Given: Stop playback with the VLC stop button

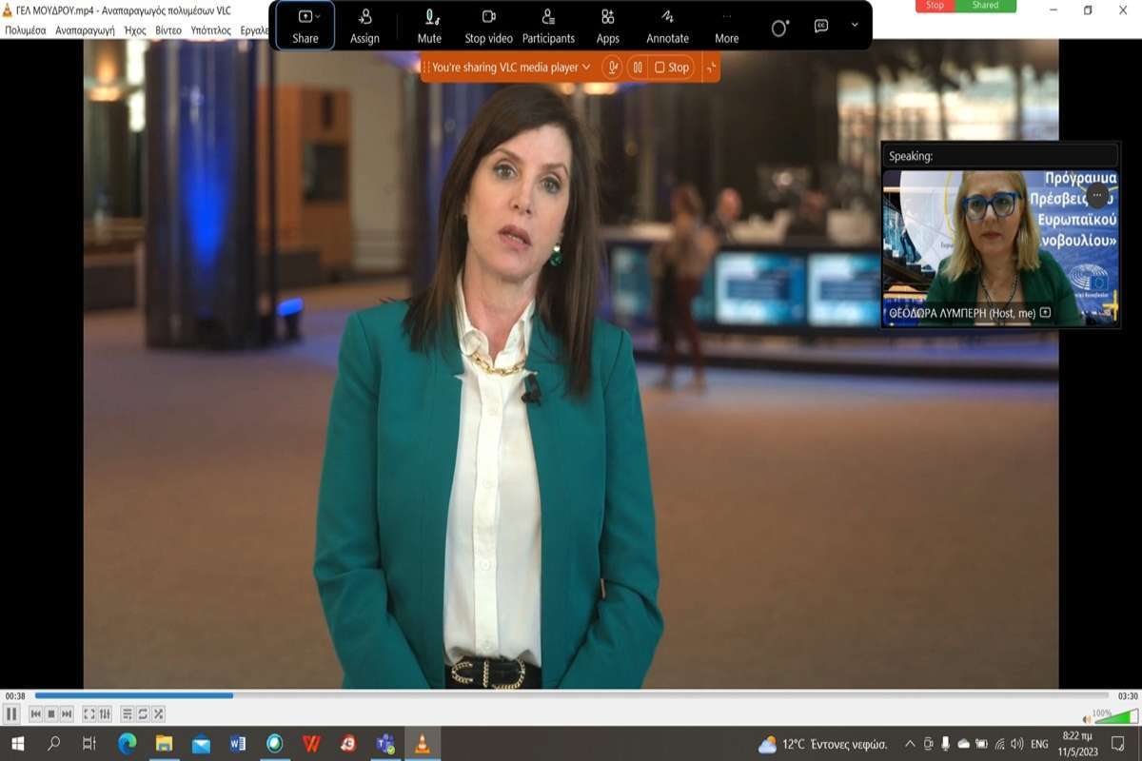Looking at the screenshot, I should pyautogui.click(x=51, y=713).
